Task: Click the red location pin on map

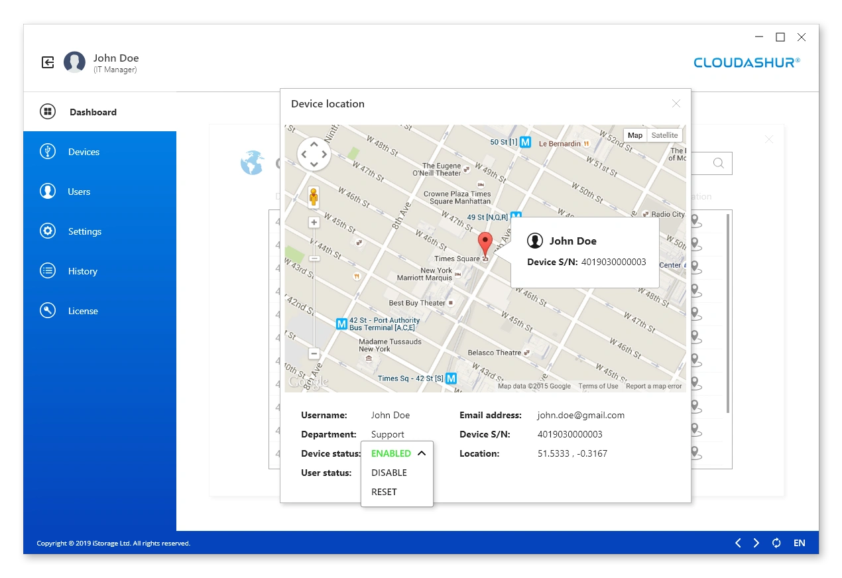Action: pos(485,245)
